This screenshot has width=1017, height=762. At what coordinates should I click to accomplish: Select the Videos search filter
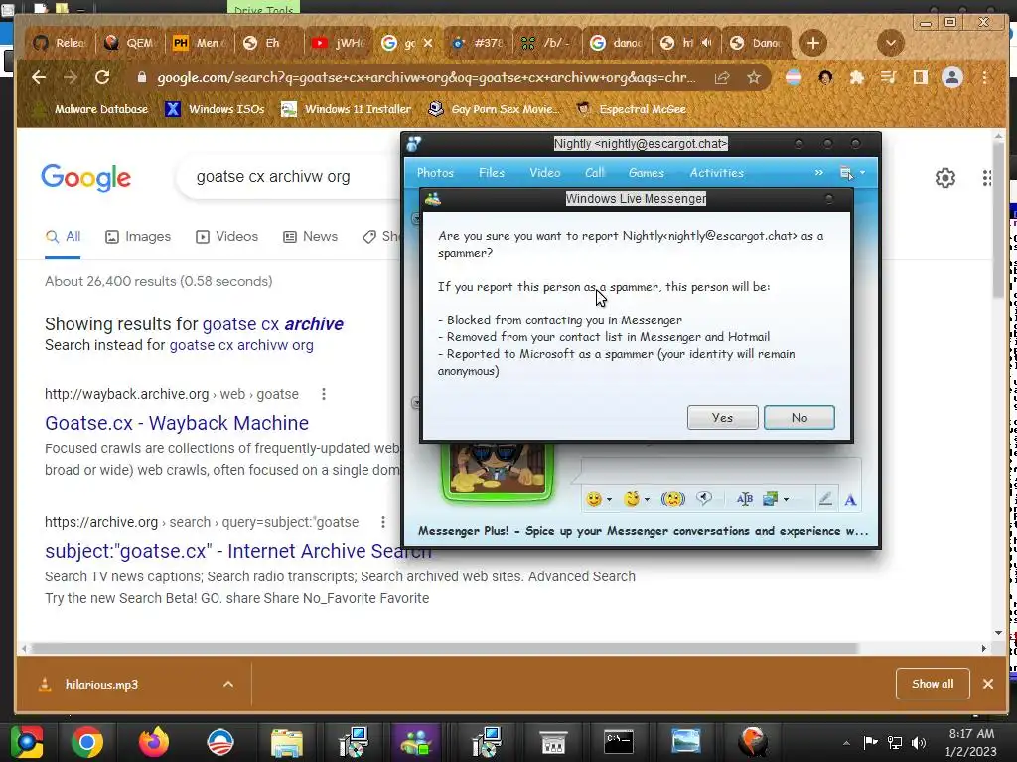(x=227, y=236)
